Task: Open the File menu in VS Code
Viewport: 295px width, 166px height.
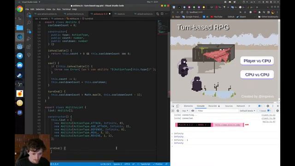Action: coord(27,9)
